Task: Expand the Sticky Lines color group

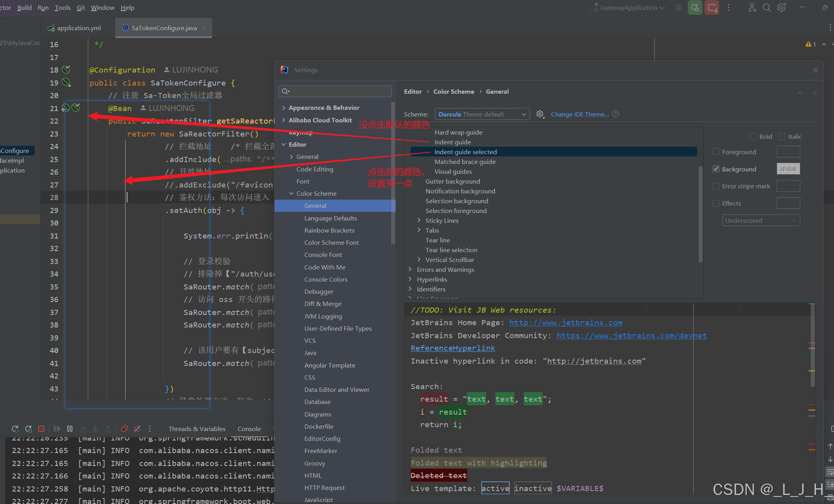Action: click(419, 220)
